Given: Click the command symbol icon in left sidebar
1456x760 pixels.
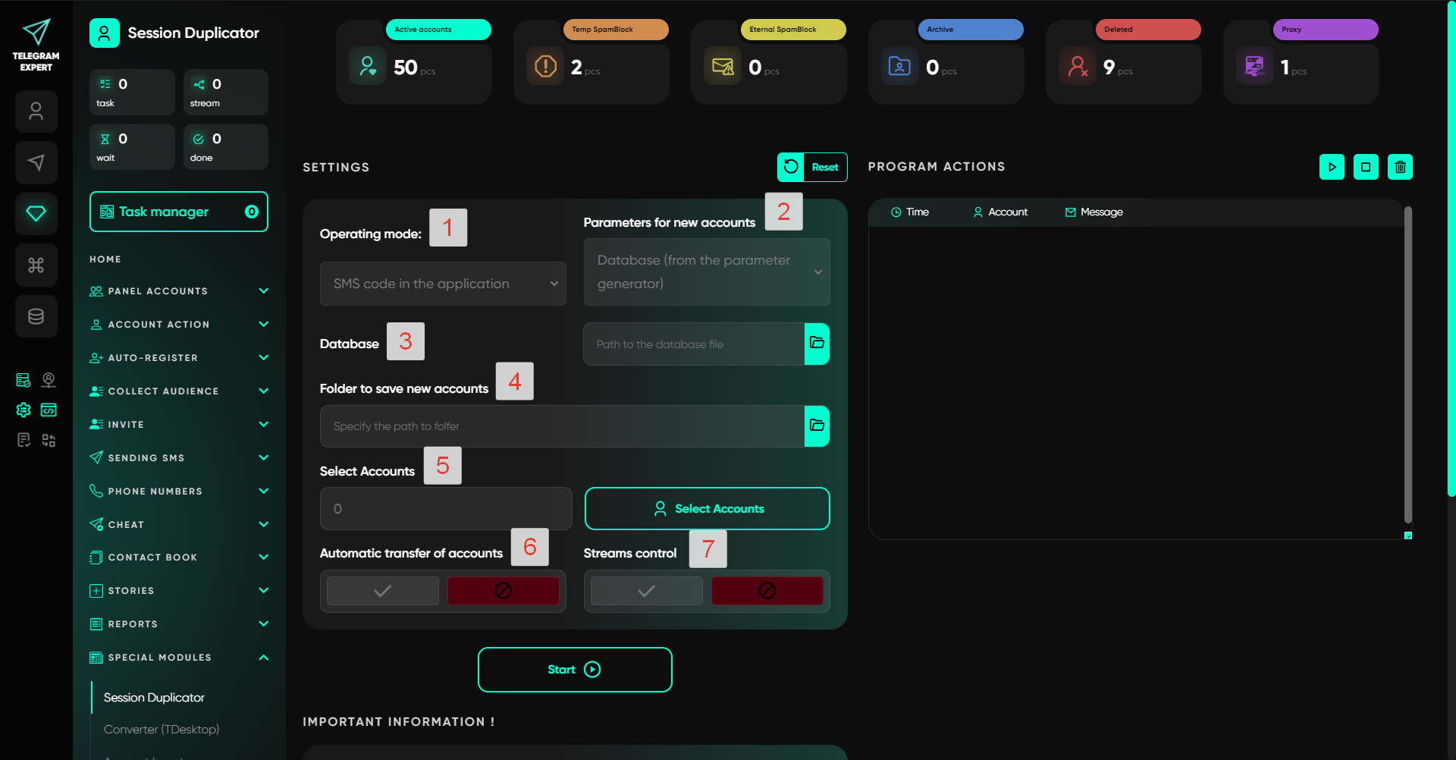Looking at the screenshot, I should pos(36,265).
